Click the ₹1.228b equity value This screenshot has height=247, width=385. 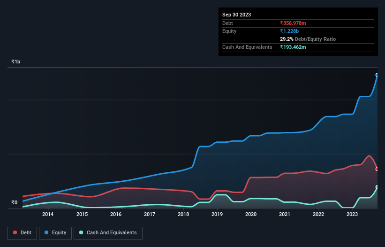(289, 31)
